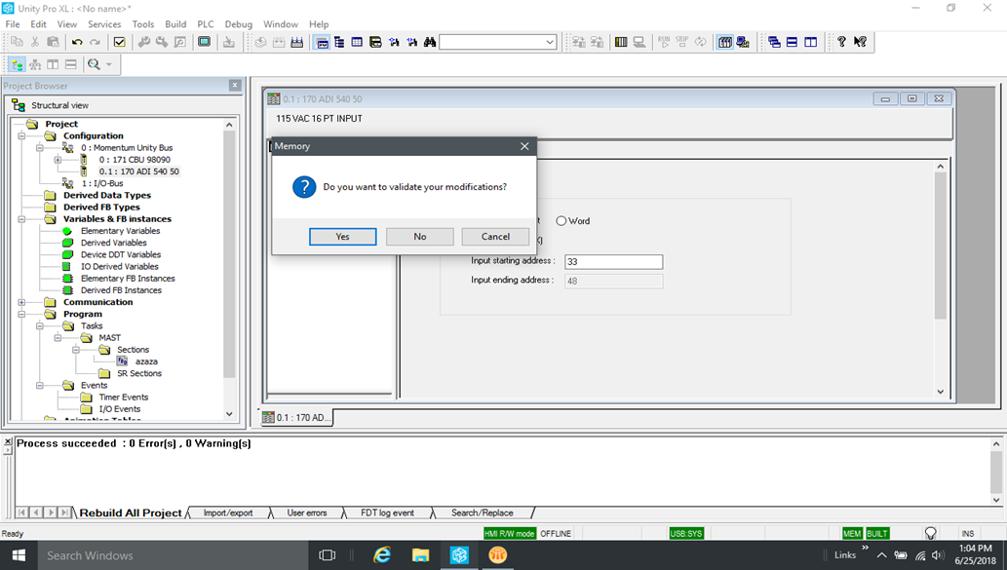
Task: Click the module configuration pane scrollbar
Action: pyautogui.click(x=940, y=246)
